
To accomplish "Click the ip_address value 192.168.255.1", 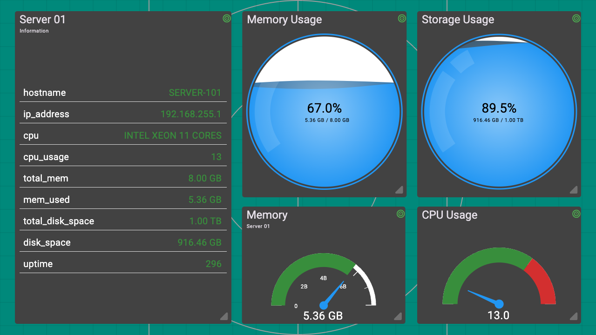I will (190, 114).
